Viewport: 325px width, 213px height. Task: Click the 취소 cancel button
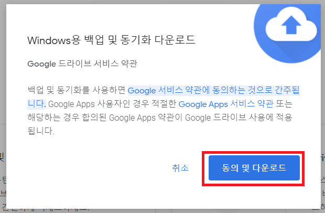(180, 168)
